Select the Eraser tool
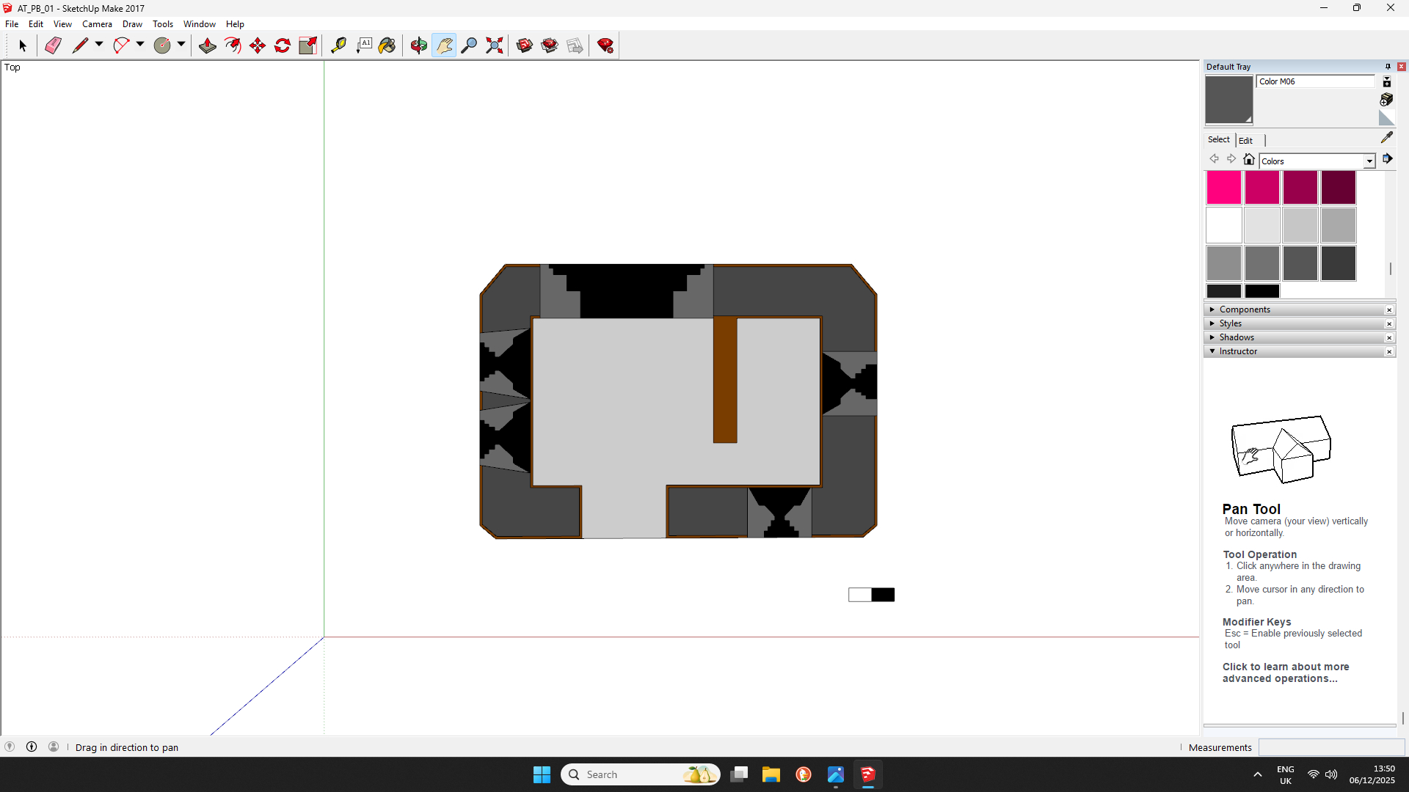 53,45
